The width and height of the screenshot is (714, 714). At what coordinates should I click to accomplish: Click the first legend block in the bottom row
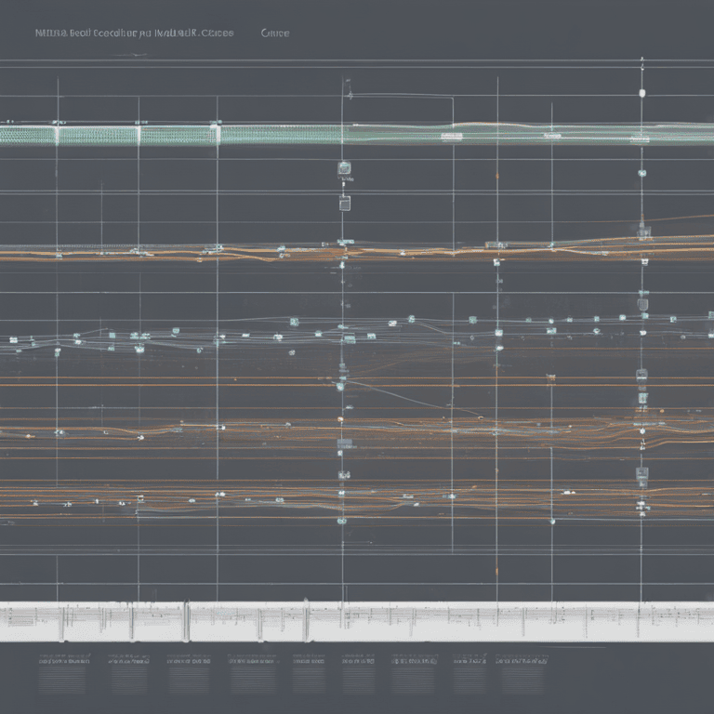click(x=62, y=673)
